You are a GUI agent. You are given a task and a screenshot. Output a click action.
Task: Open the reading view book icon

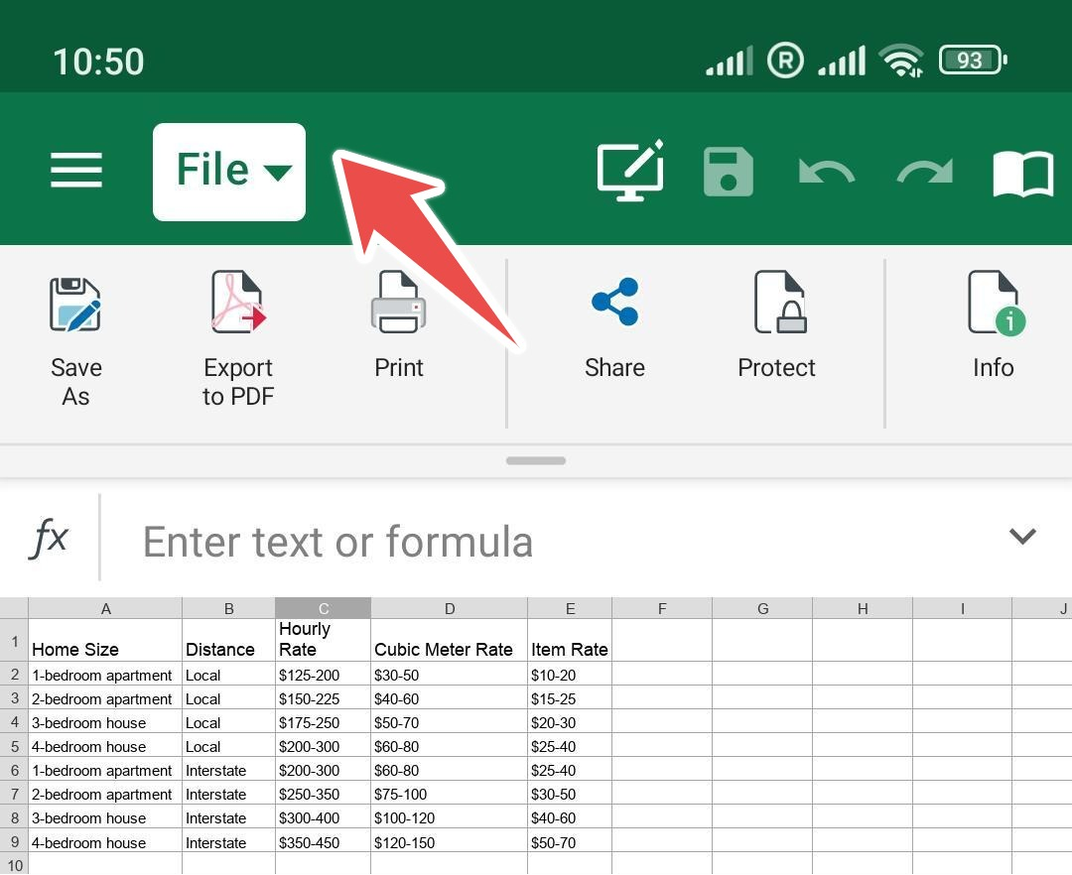(1022, 174)
